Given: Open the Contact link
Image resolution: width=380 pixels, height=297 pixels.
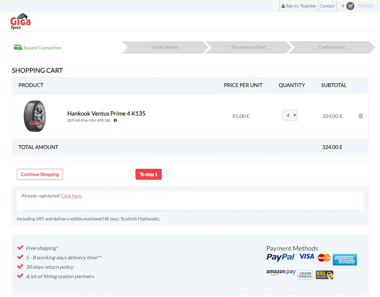Looking at the screenshot, I should tap(327, 6).
